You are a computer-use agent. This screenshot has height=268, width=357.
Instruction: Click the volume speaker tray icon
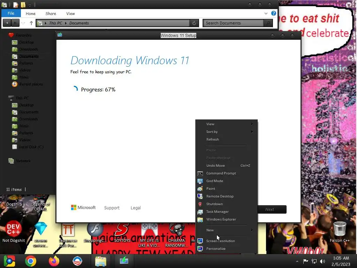point(322,261)
